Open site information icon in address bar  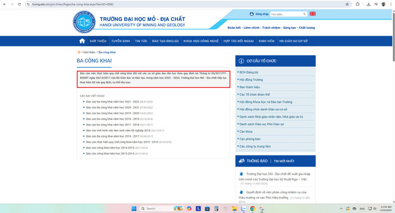click(28, 5)
